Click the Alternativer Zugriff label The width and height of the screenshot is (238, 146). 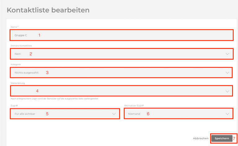point(134,106)
